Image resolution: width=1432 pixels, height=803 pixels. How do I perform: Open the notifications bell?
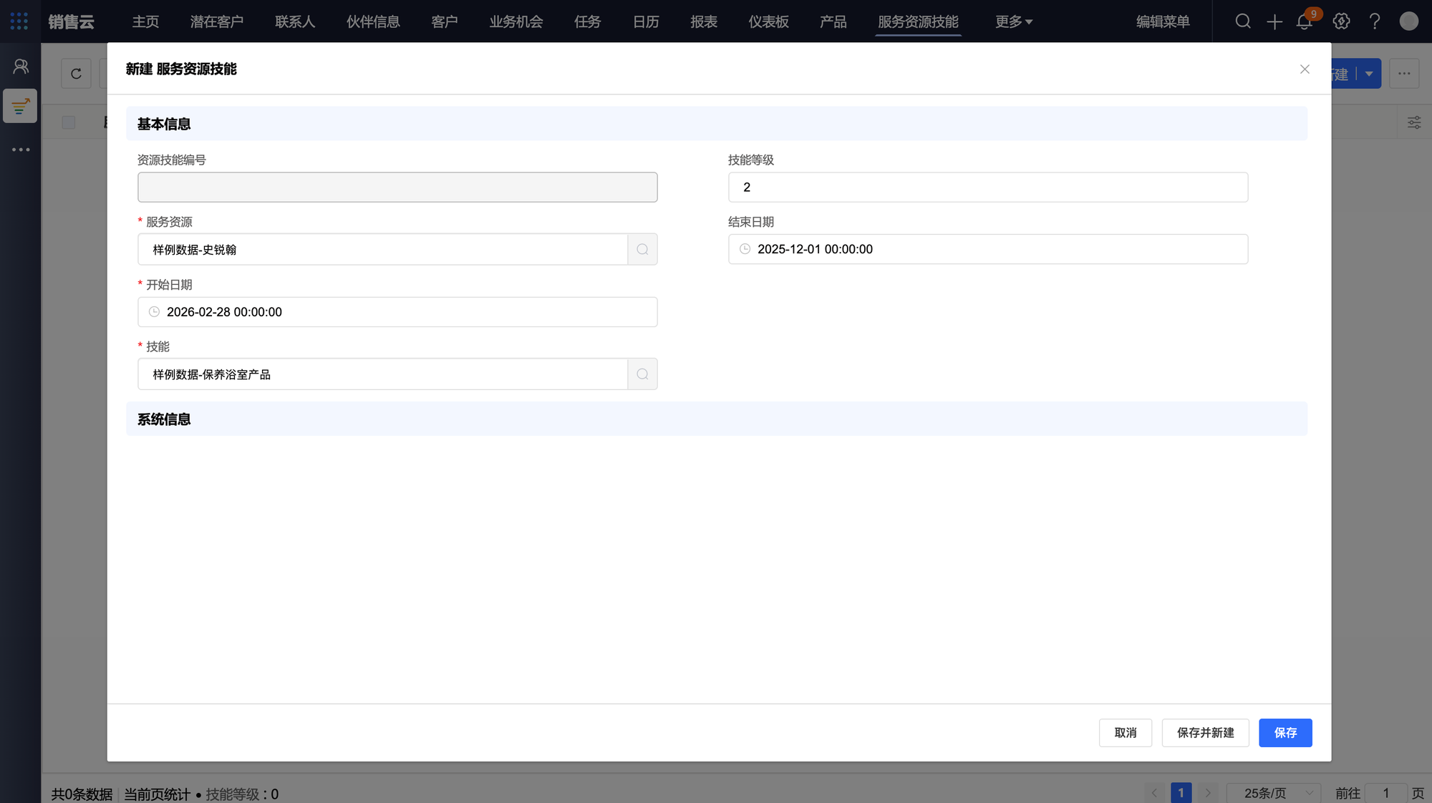point(1305,21)
